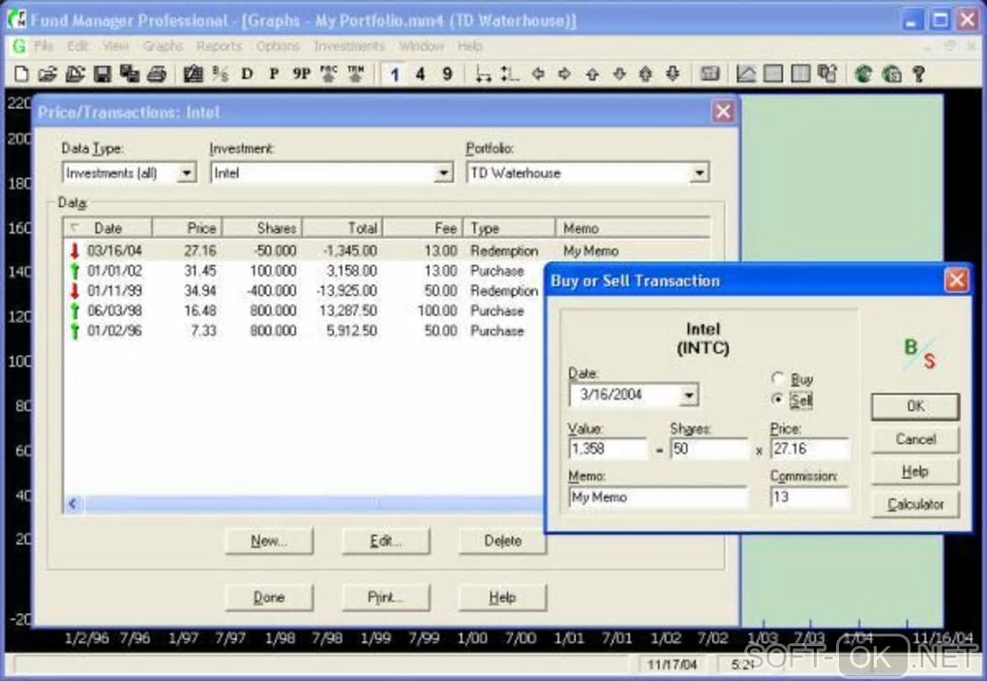987x681 pixels.
Task: Open the Edit menu
Action: click(77, 45)
